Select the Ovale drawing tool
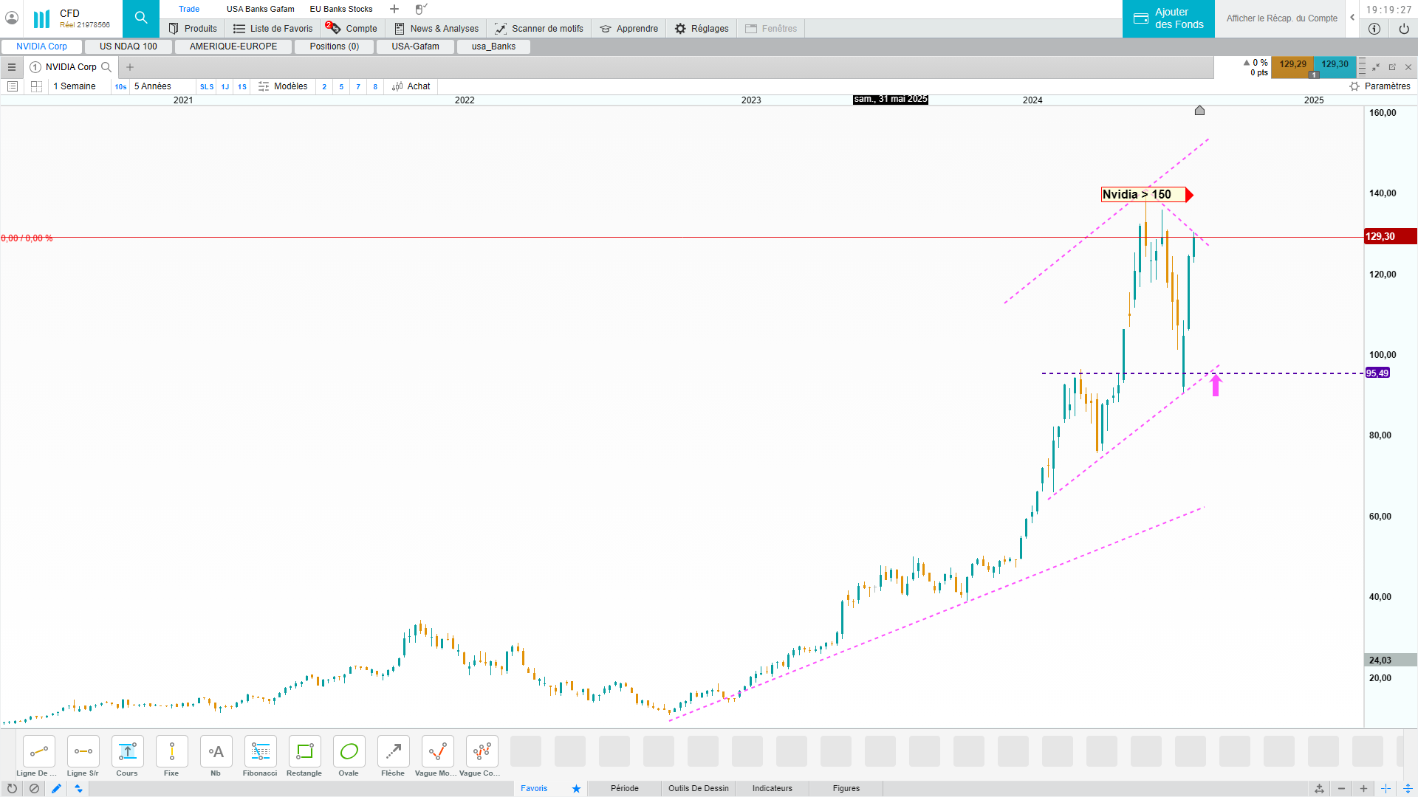The height and width of the screenshot is (797, 1418). 349,752
